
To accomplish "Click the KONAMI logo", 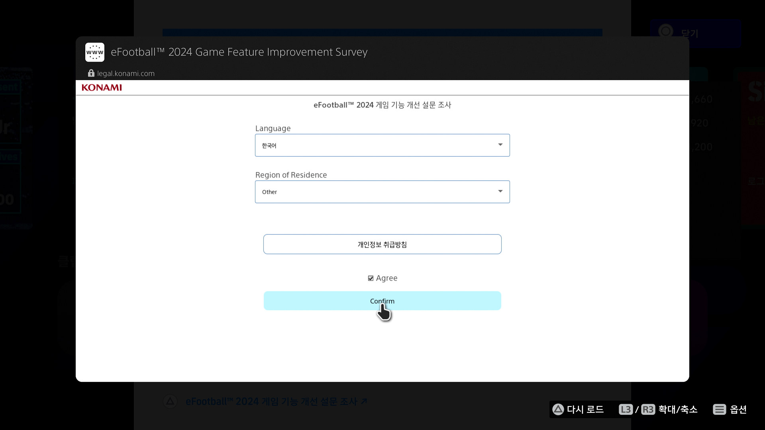I will (102, 88).
